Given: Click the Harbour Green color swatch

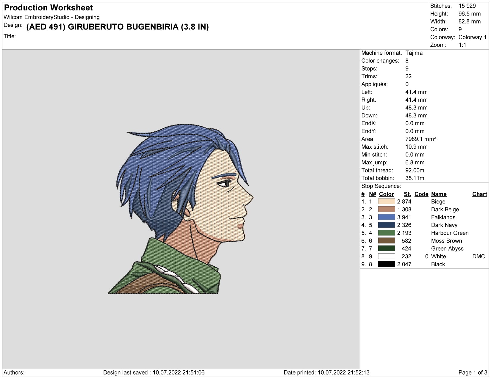Looking at the screenshot, I should click(386, 233).
